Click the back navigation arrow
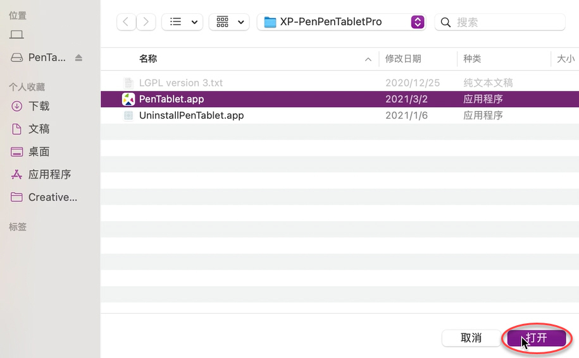 pyautogui.click(x=127, y=22)
